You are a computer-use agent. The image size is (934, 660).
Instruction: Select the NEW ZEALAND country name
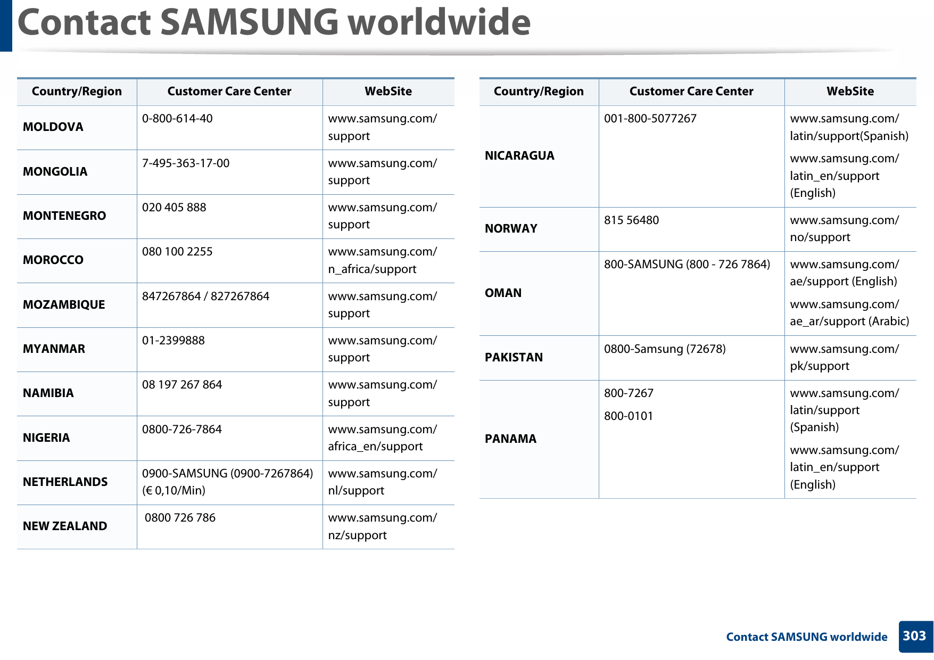point(65,526)
